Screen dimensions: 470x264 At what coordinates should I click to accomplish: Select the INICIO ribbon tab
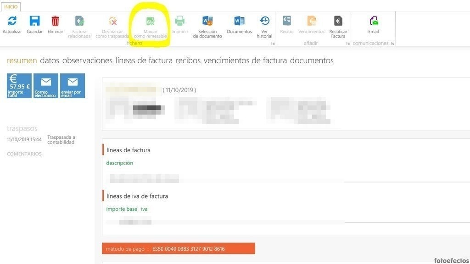point(11,7)
